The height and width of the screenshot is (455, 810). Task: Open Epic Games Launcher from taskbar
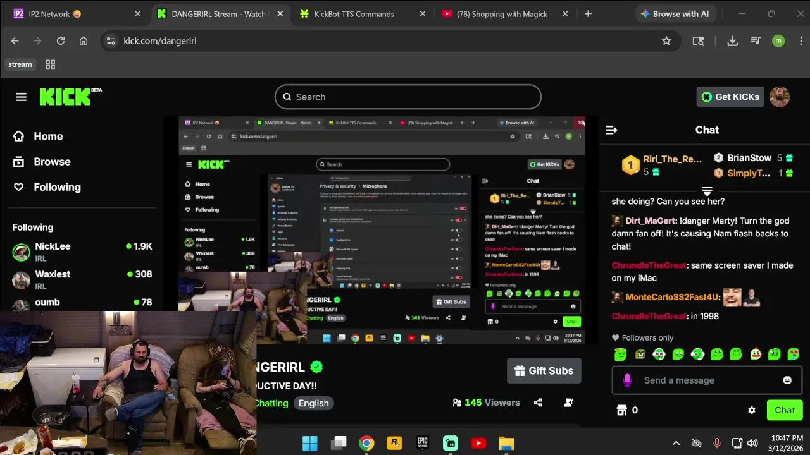coord(423,443)
